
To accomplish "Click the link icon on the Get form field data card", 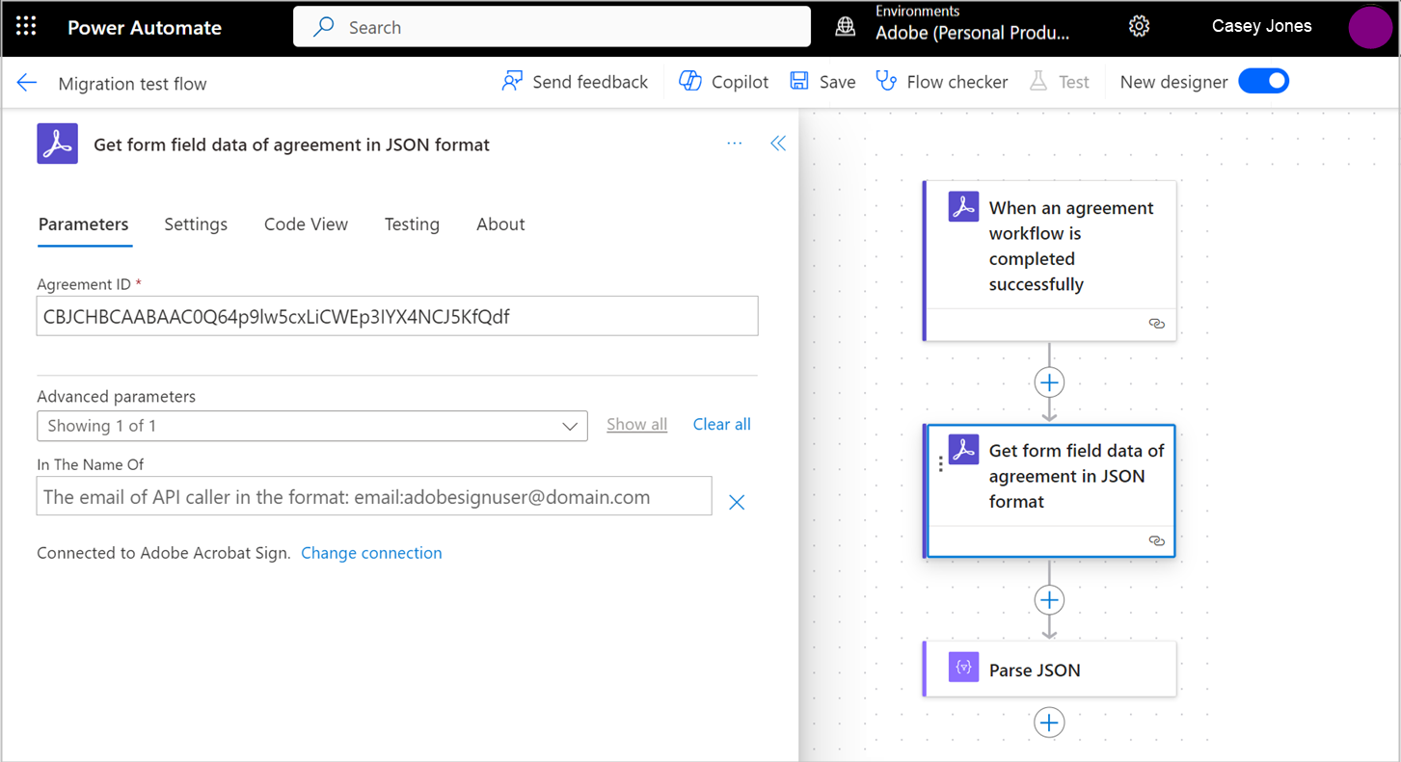I will [x=1156, y=541].
